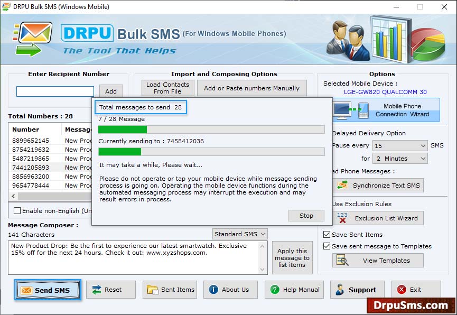Click the 7 / 28 Message progress bar
The image size is (457, 315).
point(211,129)
